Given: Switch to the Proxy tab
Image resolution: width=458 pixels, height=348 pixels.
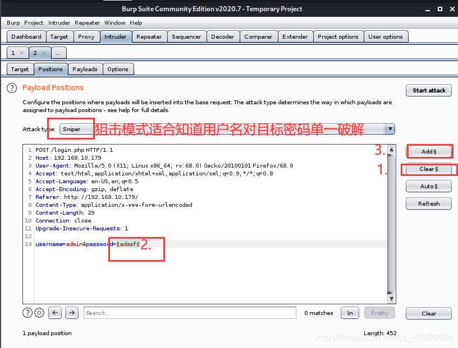Looking at the screenshot, I should click(x=86, y=37).
